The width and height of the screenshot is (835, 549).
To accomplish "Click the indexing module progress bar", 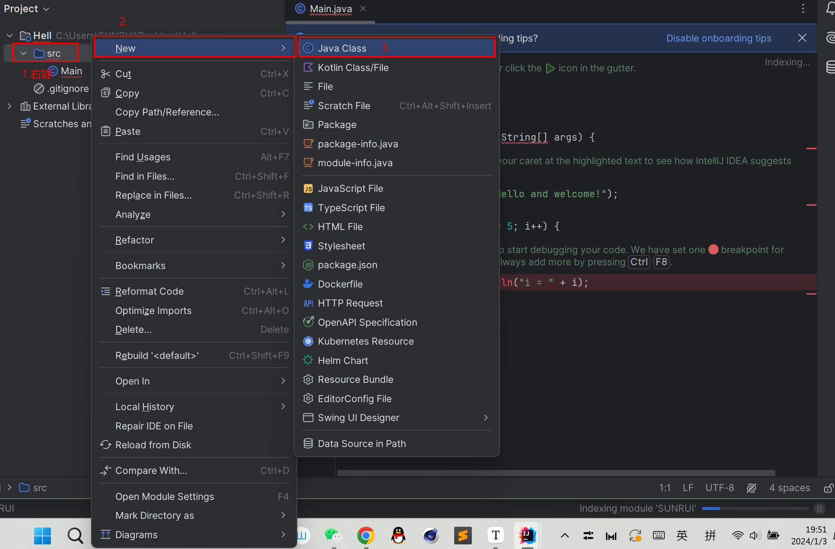I will (x=755, y=509).
